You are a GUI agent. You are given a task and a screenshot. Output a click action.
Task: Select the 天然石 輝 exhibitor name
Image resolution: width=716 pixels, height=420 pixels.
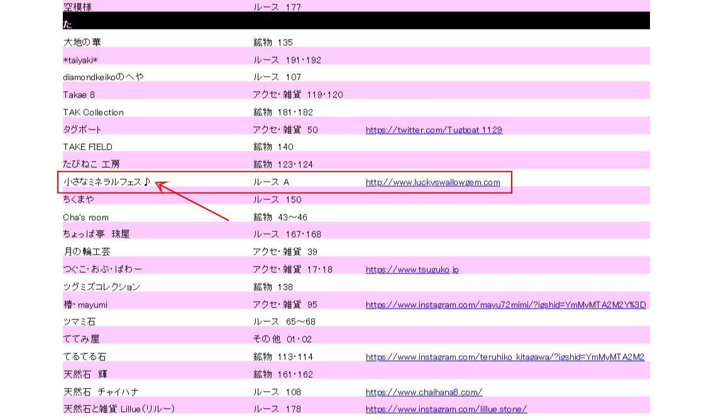coord(85,374)
